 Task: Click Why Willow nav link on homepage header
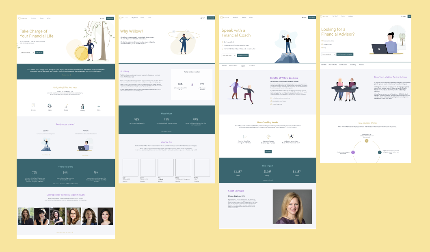tap(33, 18)
